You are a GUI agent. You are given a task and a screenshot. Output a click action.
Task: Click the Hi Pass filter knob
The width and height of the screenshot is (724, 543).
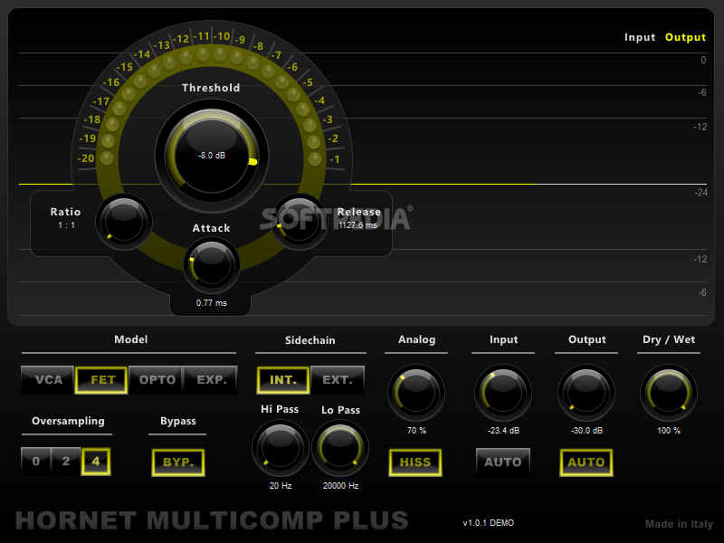(x=281, y=448)
